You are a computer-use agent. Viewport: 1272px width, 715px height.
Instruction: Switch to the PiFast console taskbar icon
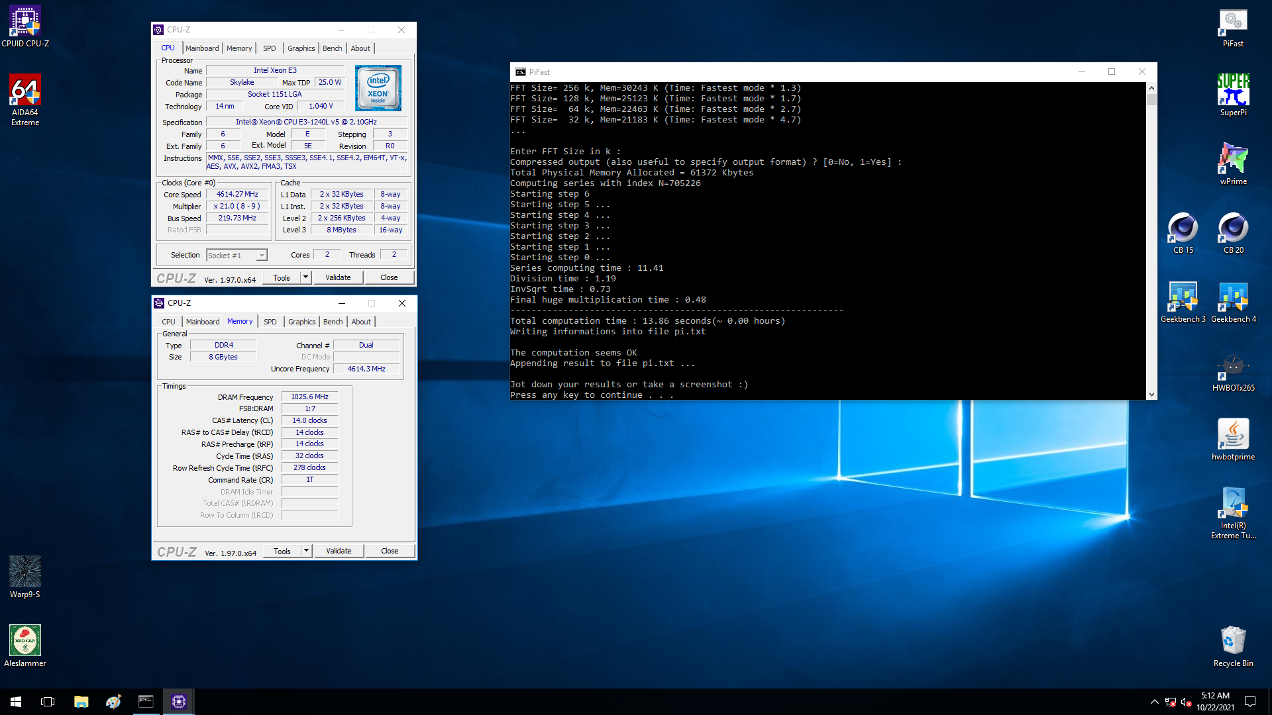point(146,702)
